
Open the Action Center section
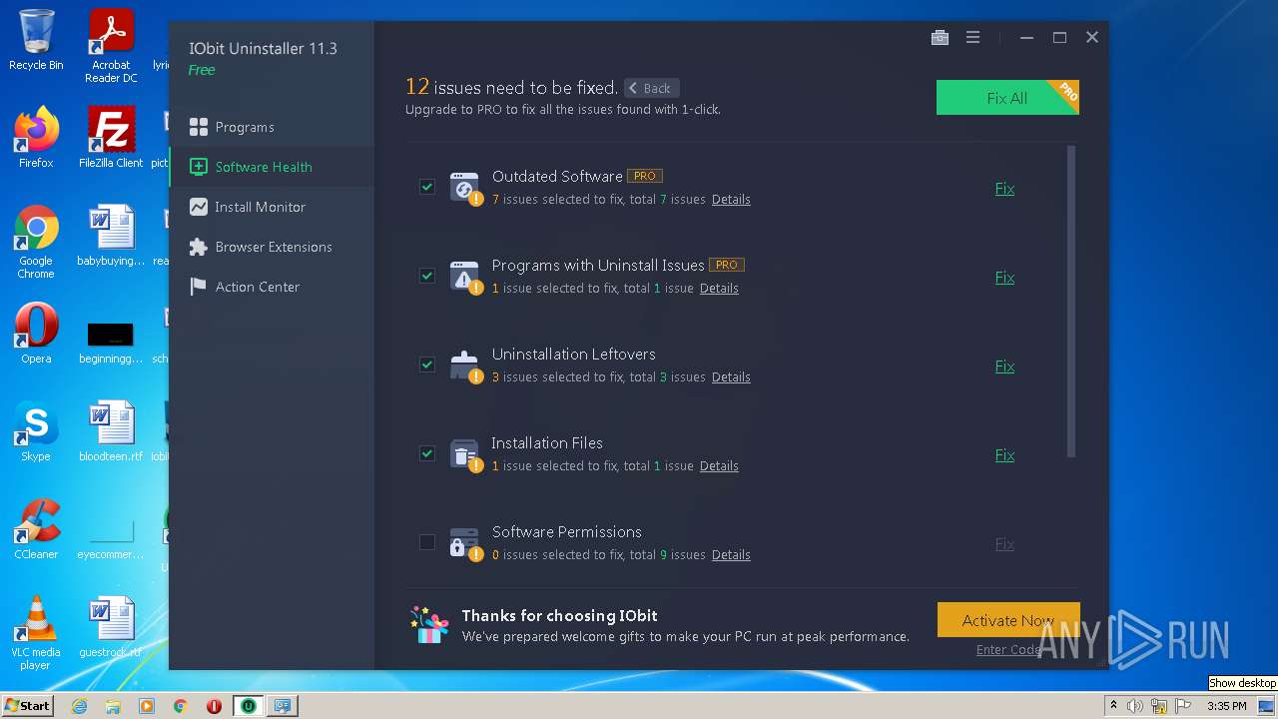[x=272, y=287]
